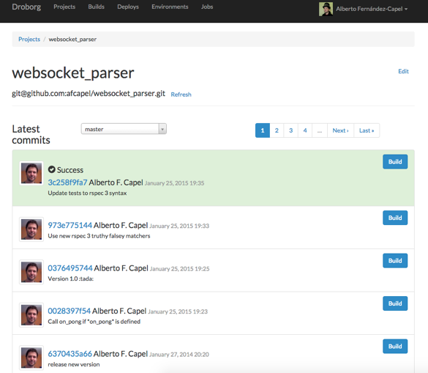Image resolution: width=428 pixels, height=373 pixels.
Task: Click the Next pagination link
Action: 340,130
